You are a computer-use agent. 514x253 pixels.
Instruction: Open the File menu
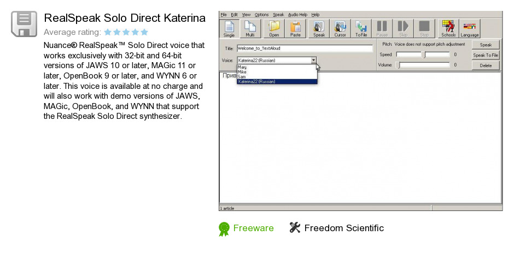click(x=224, y=15)
